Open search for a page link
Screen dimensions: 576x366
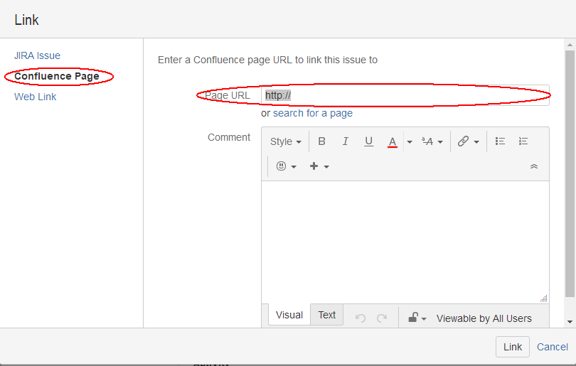point(313,113)
